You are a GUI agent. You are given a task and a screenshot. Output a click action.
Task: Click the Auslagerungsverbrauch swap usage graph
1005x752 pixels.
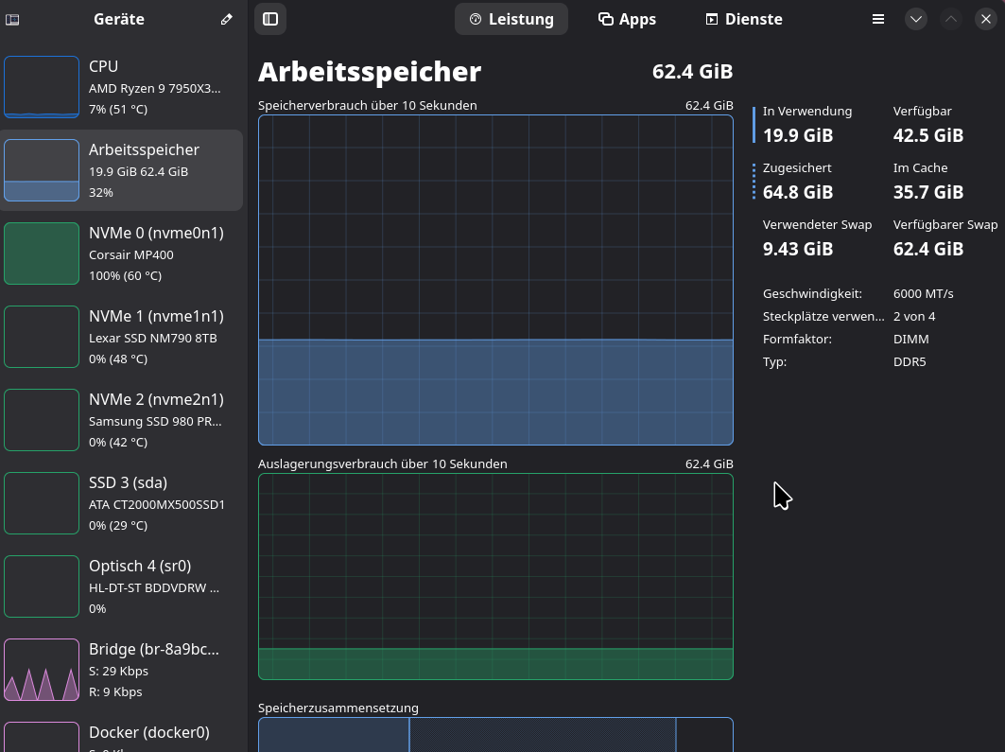pyautogui.click(x=495, y=576)
